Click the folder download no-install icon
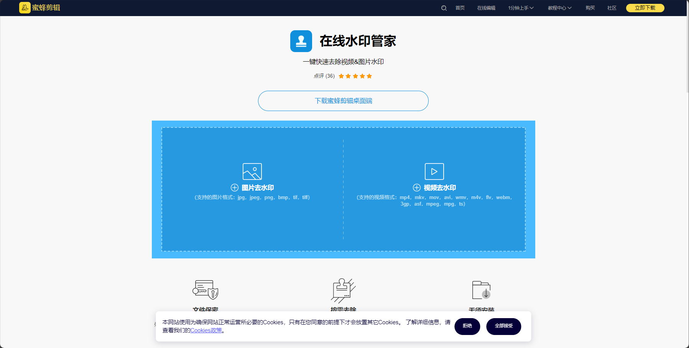Screen dimensions: 689x348 pos(482,290)
